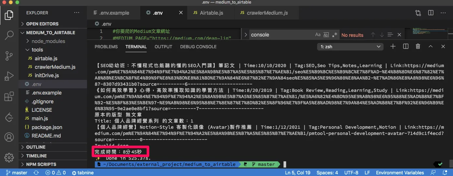
Task: Change LF end of line sequence
Action: [x=367, y=173]
